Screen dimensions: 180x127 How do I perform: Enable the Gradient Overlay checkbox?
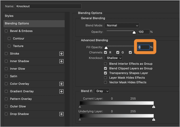tap(6, 91)
